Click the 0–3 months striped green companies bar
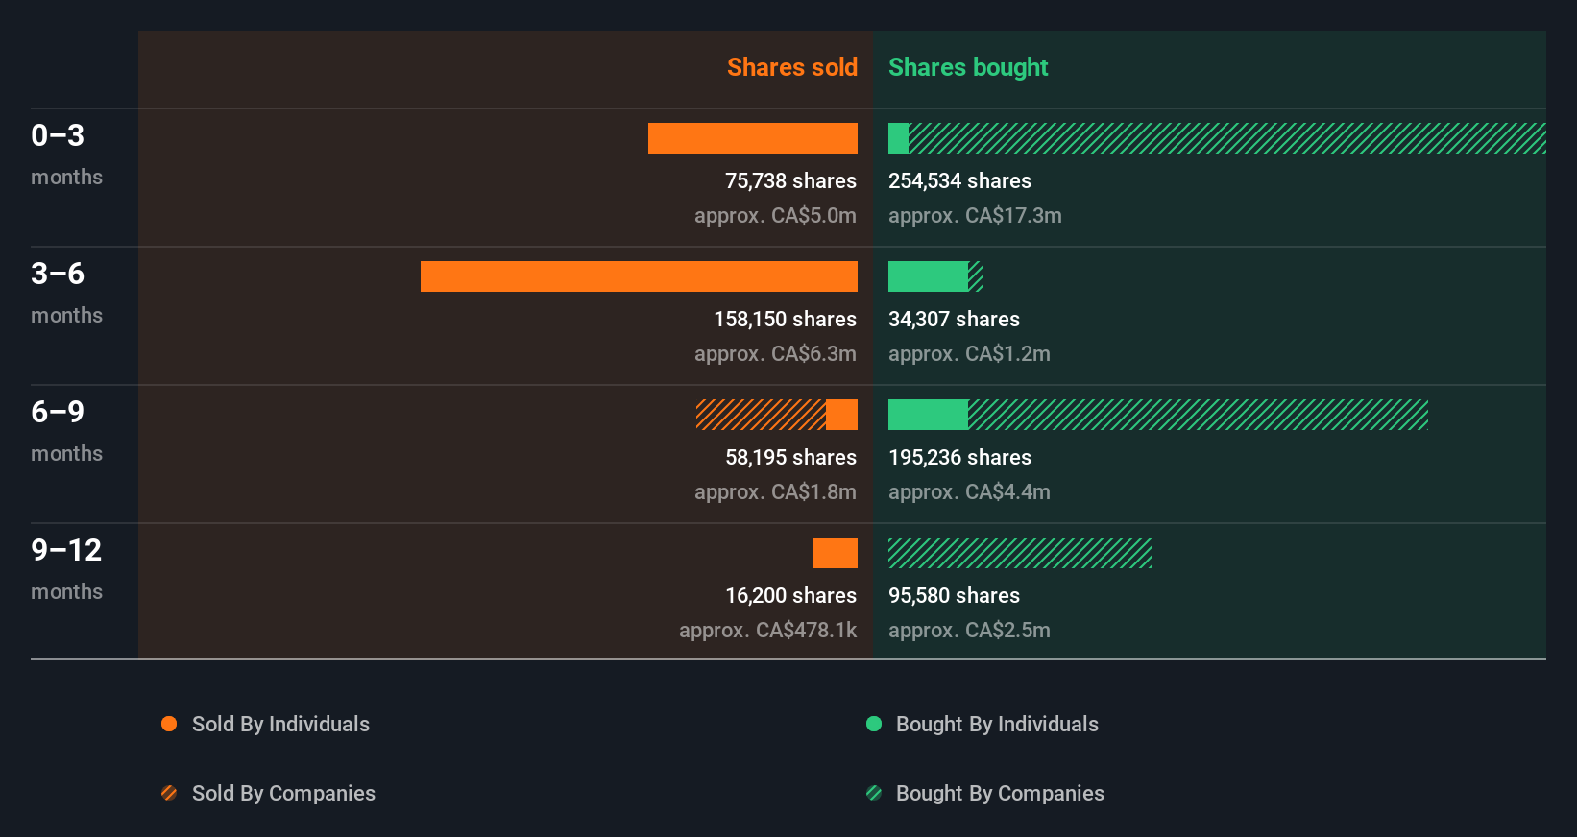 pyautogui.click(x=1227, y=138)
